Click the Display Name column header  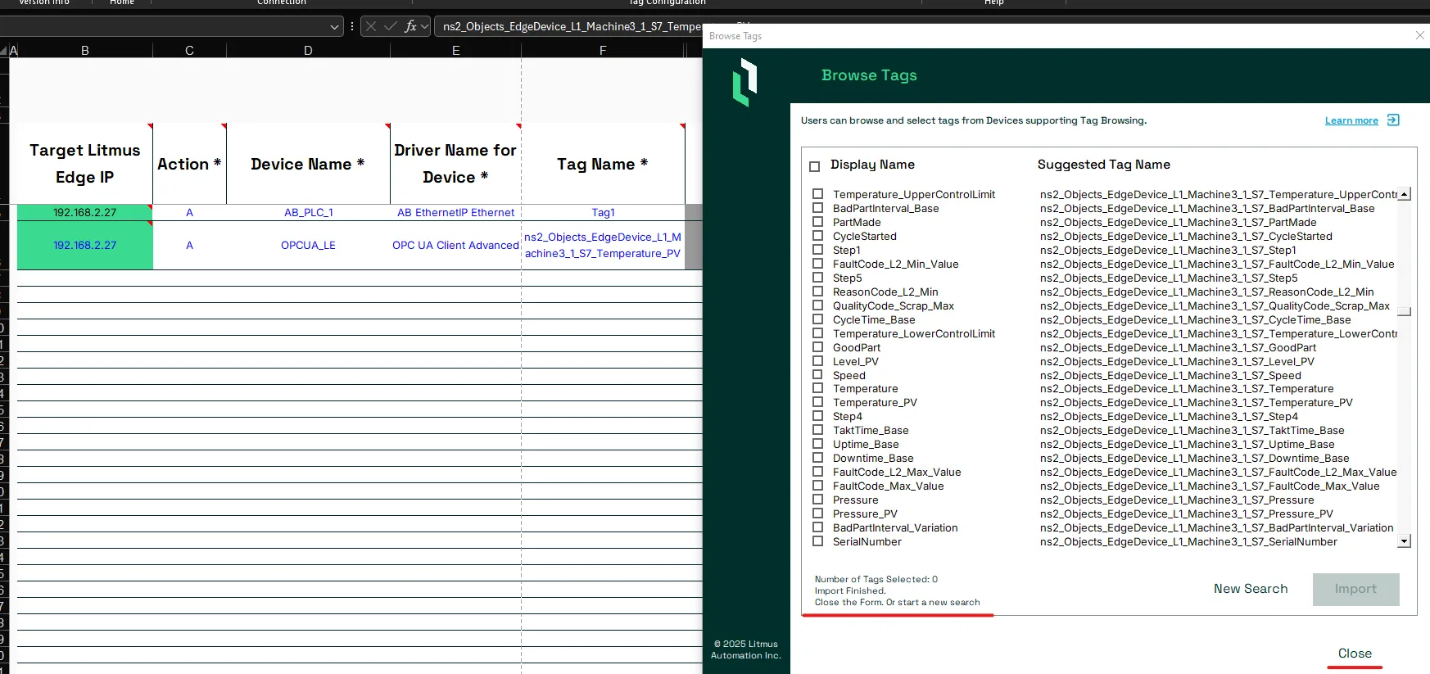872,165
